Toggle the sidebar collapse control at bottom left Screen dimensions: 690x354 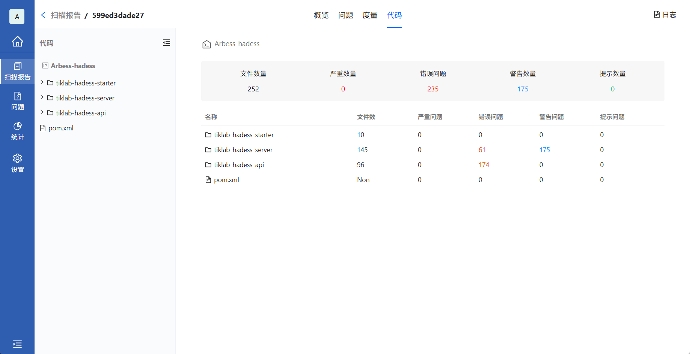pos(17,344)
